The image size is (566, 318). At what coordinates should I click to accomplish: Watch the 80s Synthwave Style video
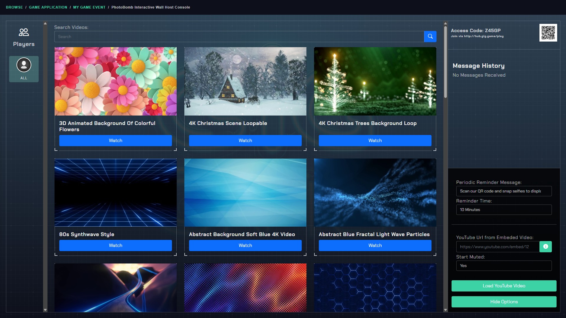click(x=115, y=245)
